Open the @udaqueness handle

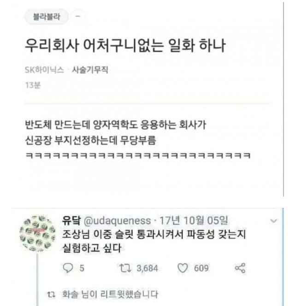click(x=117, y=221)
